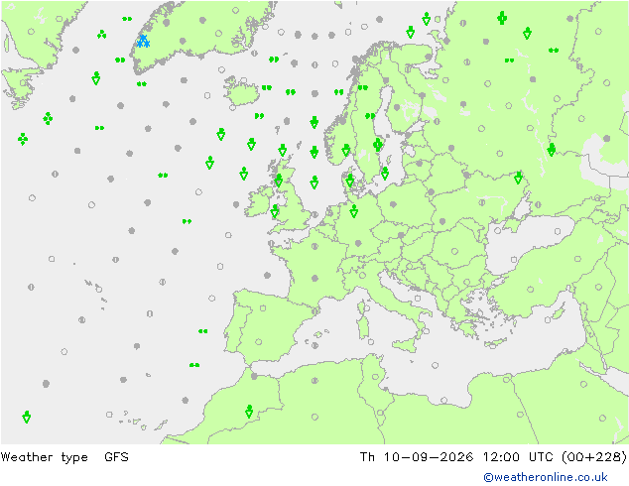Click on the island of Iceland
629x486 pixels.
point(241,91)
